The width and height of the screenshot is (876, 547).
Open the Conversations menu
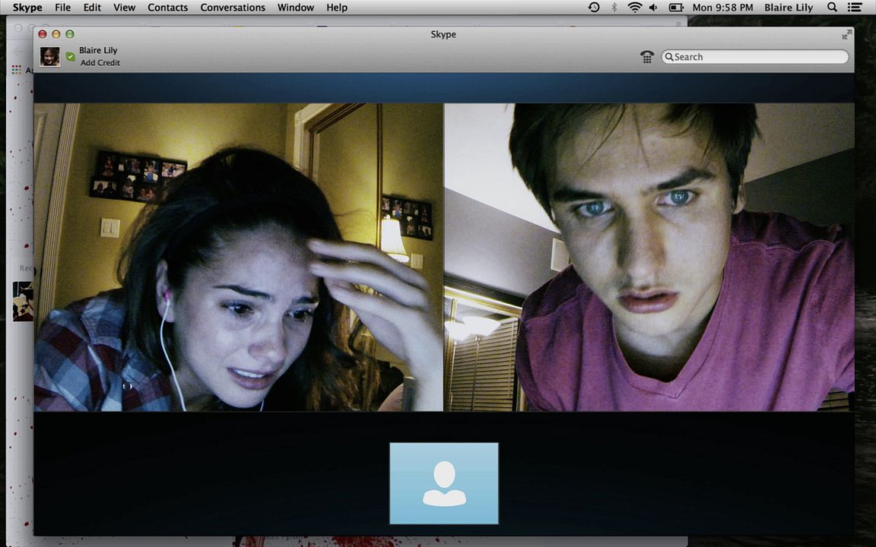point(233,8)
